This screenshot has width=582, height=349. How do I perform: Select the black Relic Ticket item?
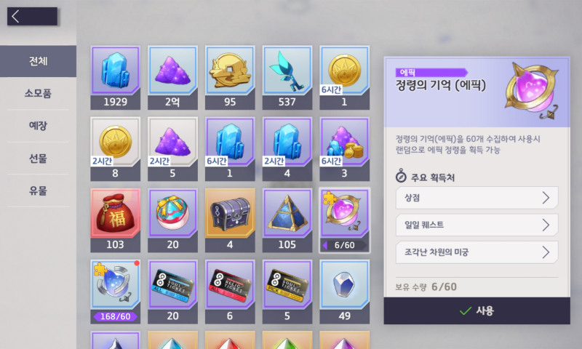click(x=230, y=292)
